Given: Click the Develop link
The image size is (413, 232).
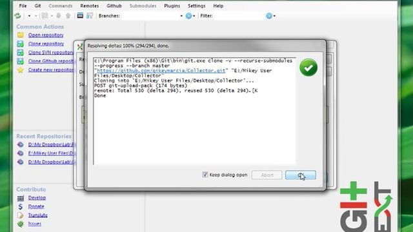Looking at the screenshot, I should (x=37, y=198).
